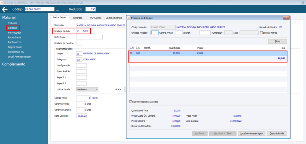Sort by the C.A. column header
This screenshot has height=144, width=306.
138,47
